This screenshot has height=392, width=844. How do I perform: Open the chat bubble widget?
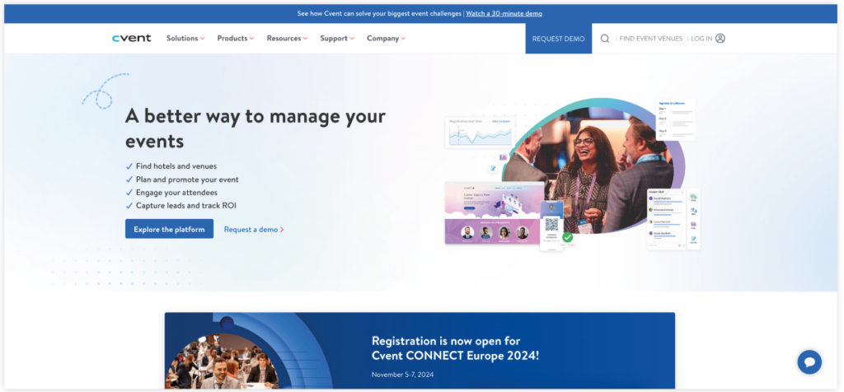809,362
